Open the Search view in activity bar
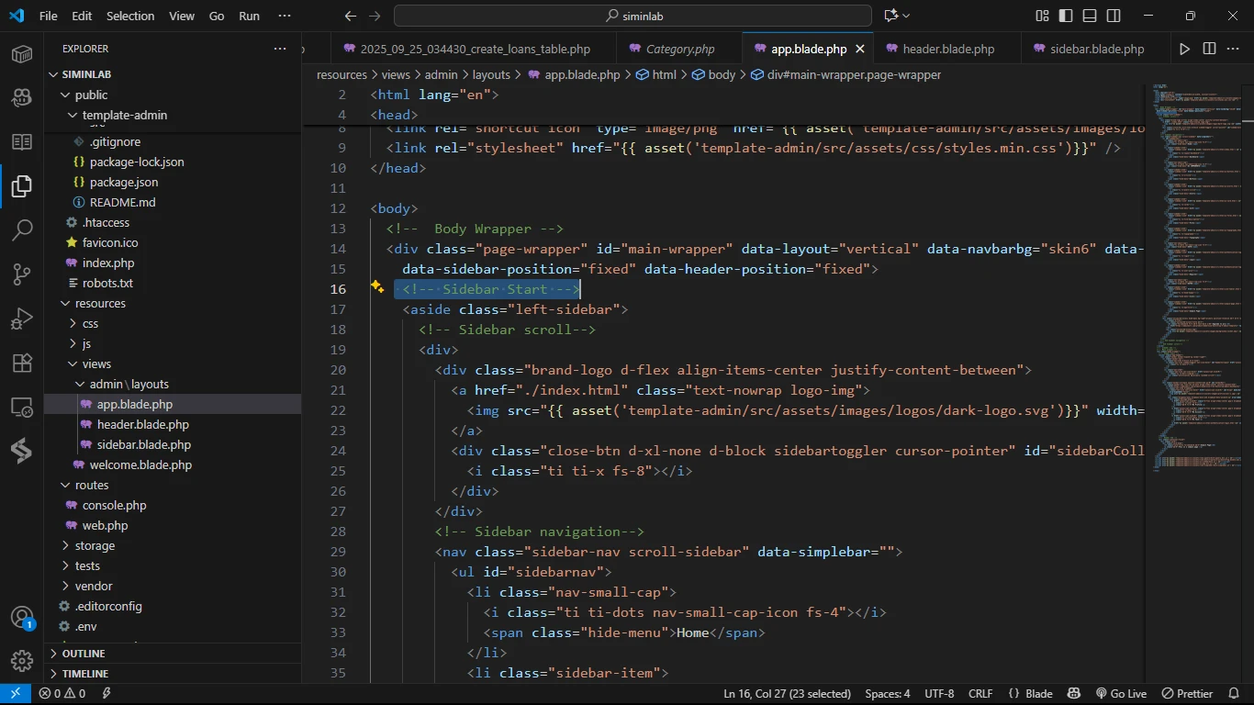 pos(22,229)
